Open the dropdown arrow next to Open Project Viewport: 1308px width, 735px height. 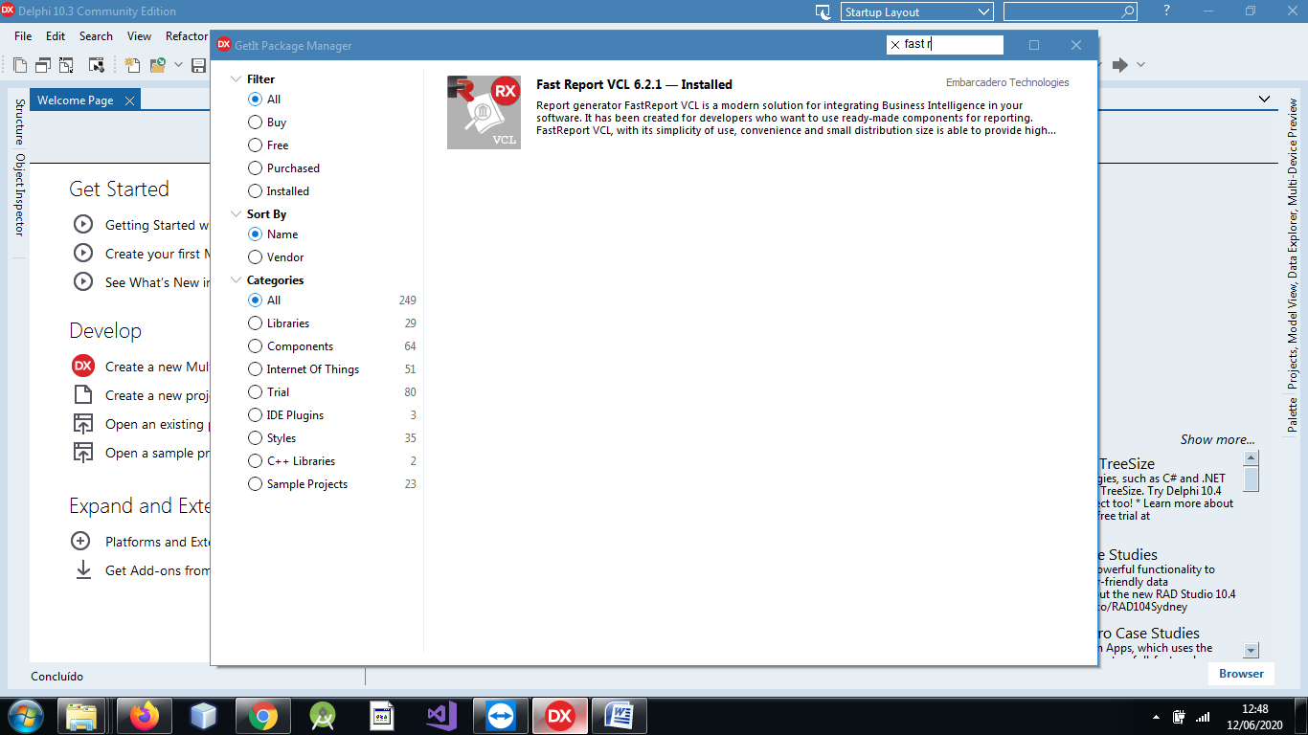[x=178, y=65]
